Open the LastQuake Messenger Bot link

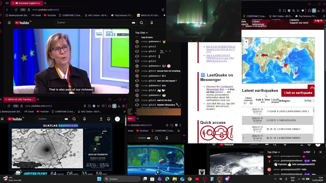click(x=220, y=88)
